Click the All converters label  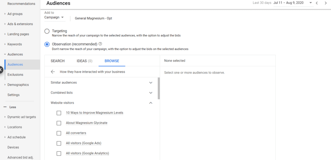coord(76,133)
